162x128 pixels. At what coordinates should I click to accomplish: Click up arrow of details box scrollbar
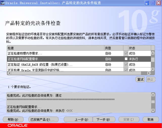click(153, 95)
